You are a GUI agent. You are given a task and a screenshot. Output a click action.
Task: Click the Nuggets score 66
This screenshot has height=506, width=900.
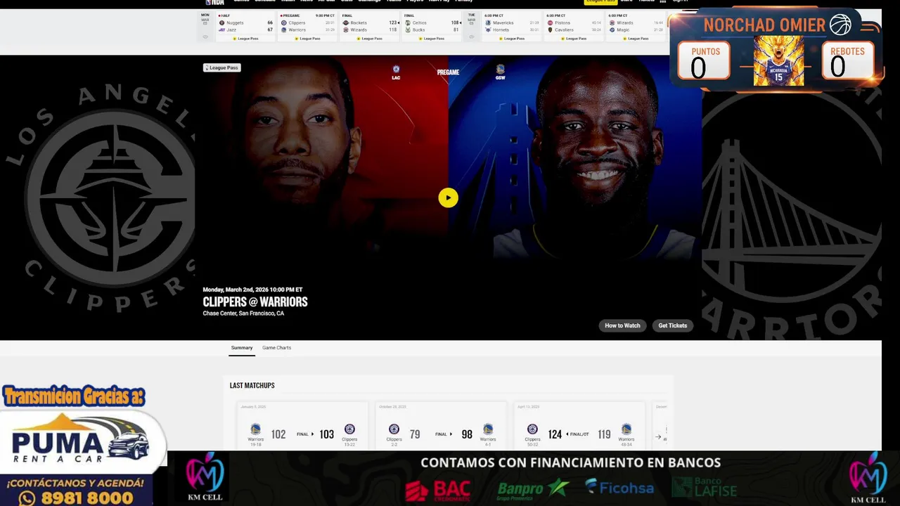270,22
